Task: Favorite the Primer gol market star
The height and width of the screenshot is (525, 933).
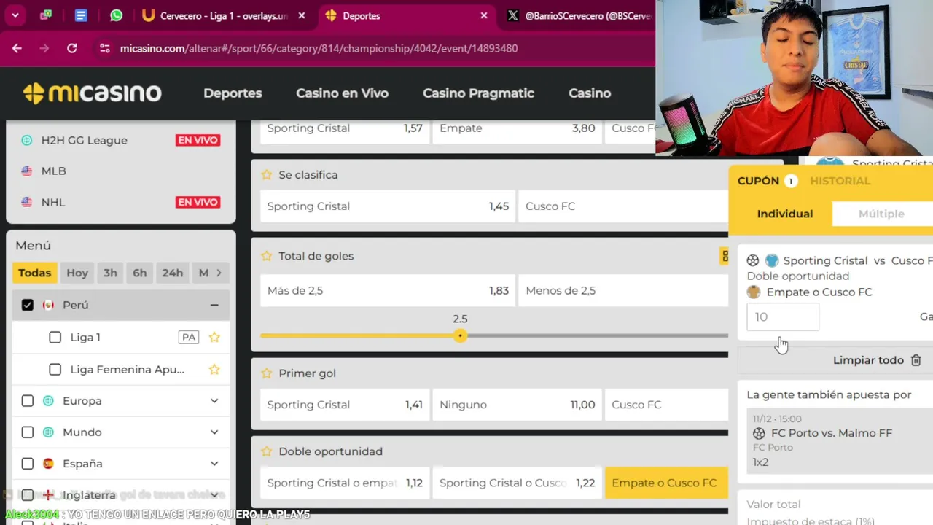Action: click(267, 373)
